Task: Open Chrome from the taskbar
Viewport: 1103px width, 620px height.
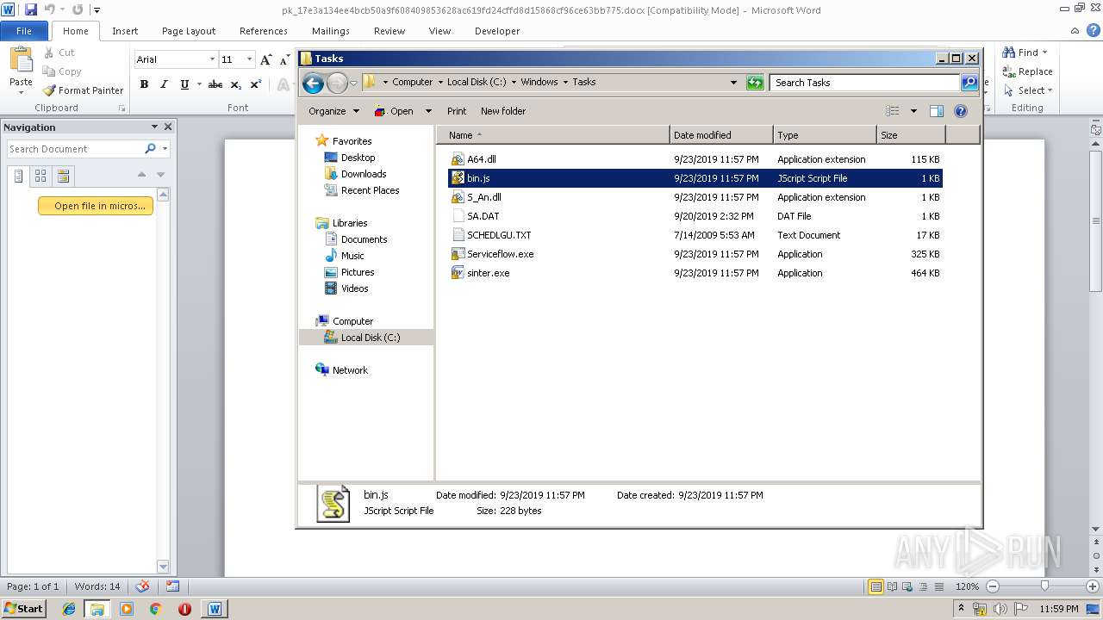Action: point(155,608)
